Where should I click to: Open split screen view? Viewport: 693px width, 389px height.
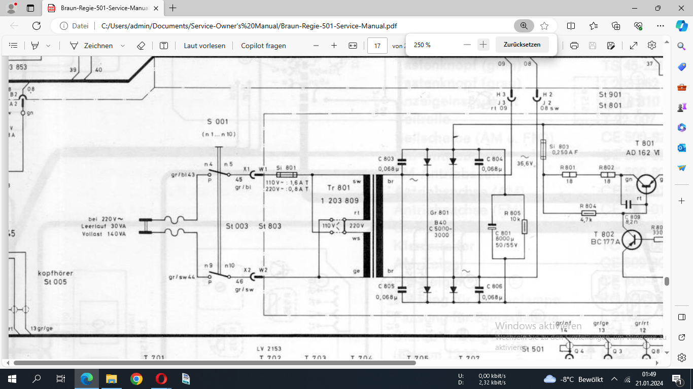pos(571,26)
